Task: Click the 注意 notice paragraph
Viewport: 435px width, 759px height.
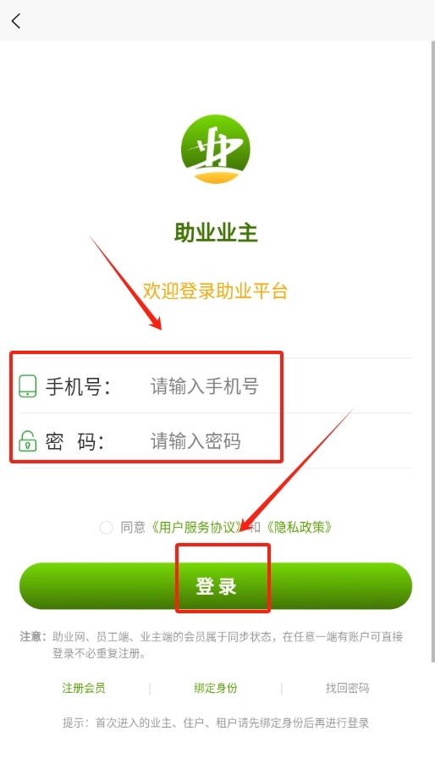Action: tap(212, 645)
